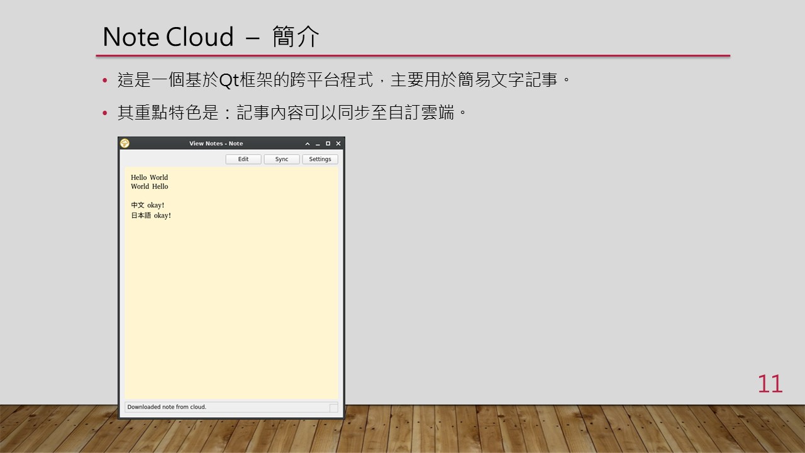Click the bullet starting '其重點特色是'
Viewport: 805px width, 453px height.
tap(293, 113)
